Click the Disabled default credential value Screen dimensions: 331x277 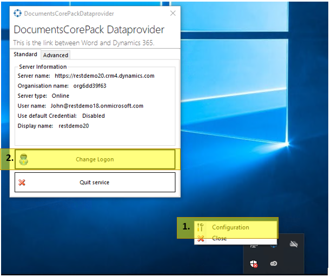[94, 116]
